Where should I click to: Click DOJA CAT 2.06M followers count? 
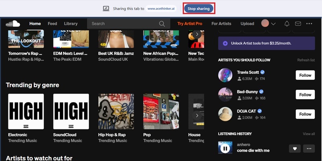click(245, 118)
